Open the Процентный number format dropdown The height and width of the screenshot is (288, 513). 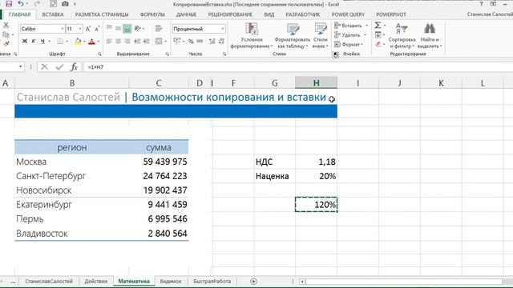(x=223, y=29)
